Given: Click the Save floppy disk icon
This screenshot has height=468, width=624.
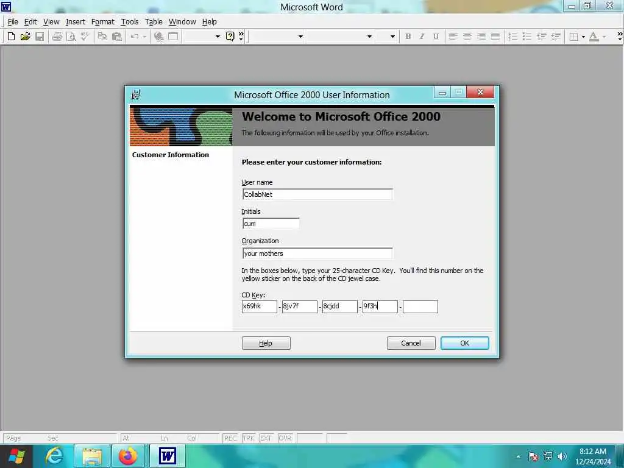Looking at the screenshot, I should tap(40, 37).
